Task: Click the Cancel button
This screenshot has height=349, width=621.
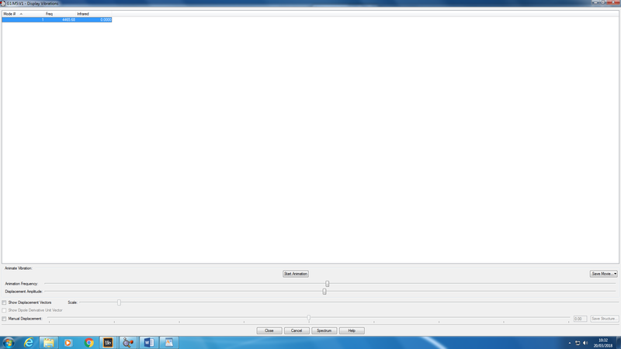Action: pyautogui.click(x=297, y=330)
